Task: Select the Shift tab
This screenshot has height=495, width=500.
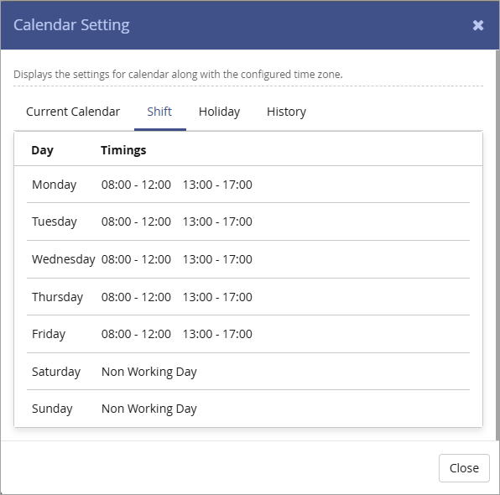Action: click(159, 112)
